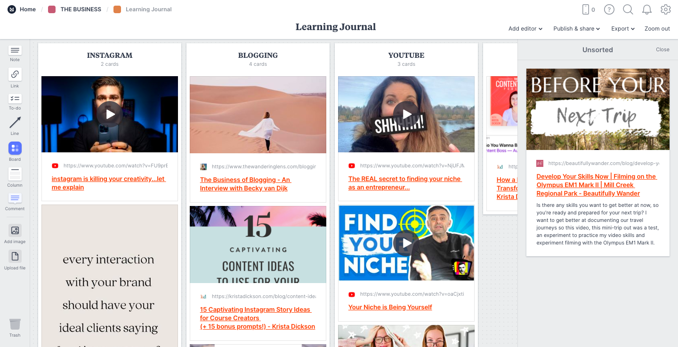Click the kristadickson.com/blog URL text

264,297
